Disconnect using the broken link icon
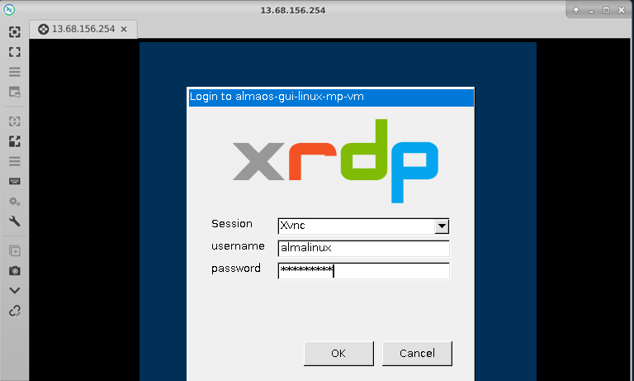The height and width of the screenshot is (381, 634). tap(15, 311)
